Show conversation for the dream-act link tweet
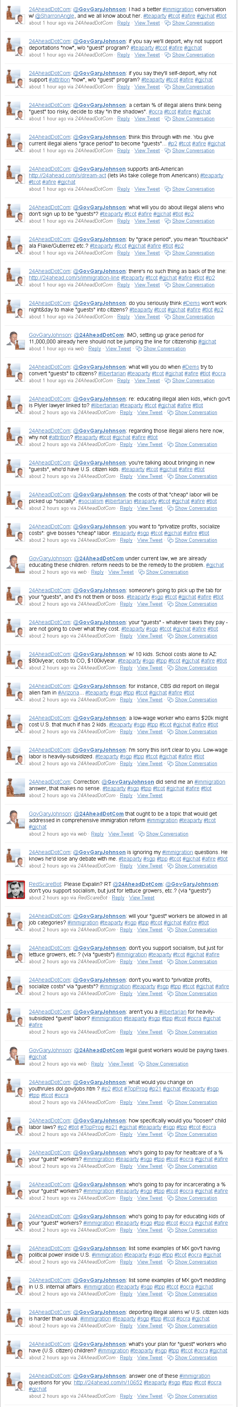The image size is (238, 1407). point(193,189)
